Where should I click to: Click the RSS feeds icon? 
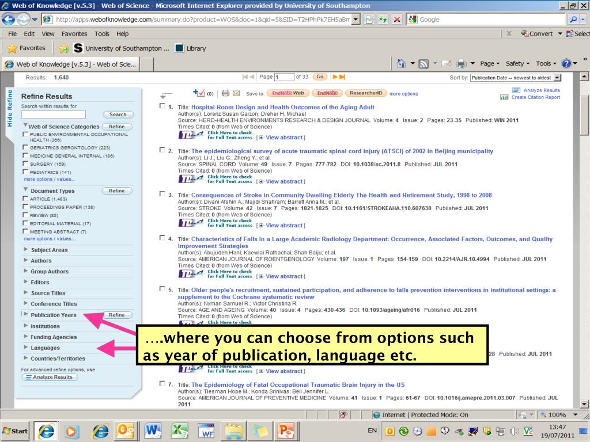pyautogui.click(x=423, y=63)
